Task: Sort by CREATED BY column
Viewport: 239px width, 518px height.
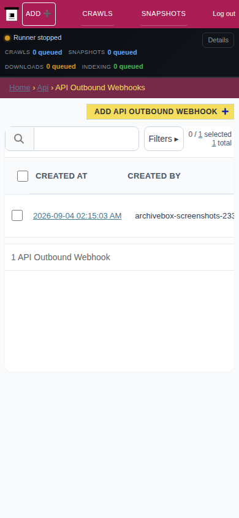Action: pyautogui.click(x=154, y=176)
